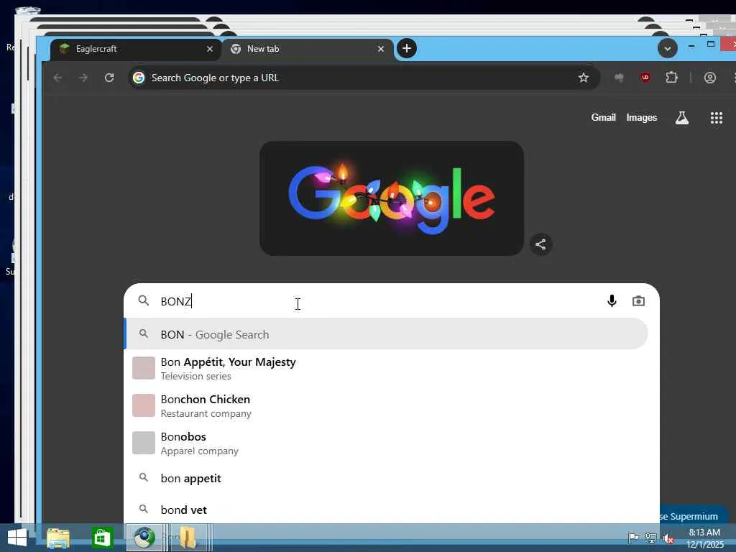Close the New tab tab
Screen dimensions: 736x552
[x=381, y=49]
